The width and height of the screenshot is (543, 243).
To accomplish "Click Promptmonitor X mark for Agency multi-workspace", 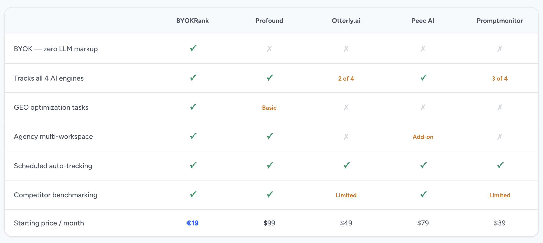I will pos(500,137).
